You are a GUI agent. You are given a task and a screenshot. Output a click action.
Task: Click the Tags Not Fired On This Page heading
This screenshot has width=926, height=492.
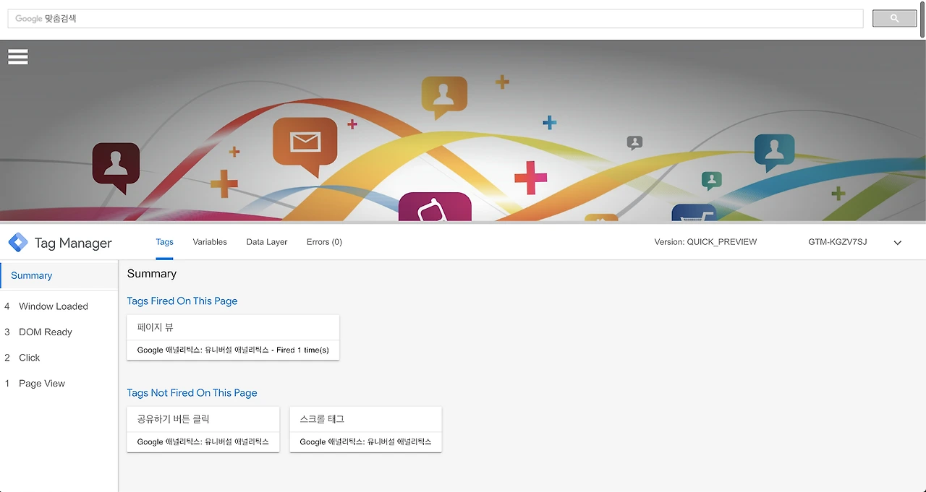click(192, 393)
